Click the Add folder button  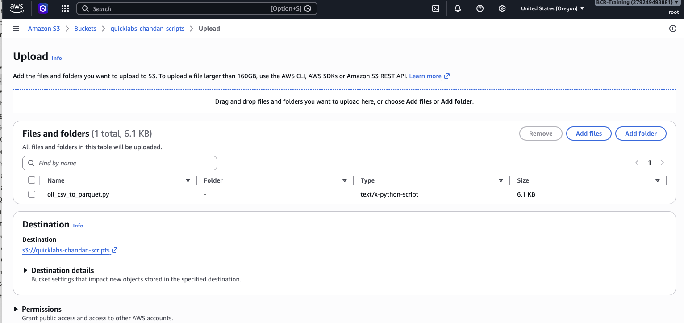tap(641, 134)
